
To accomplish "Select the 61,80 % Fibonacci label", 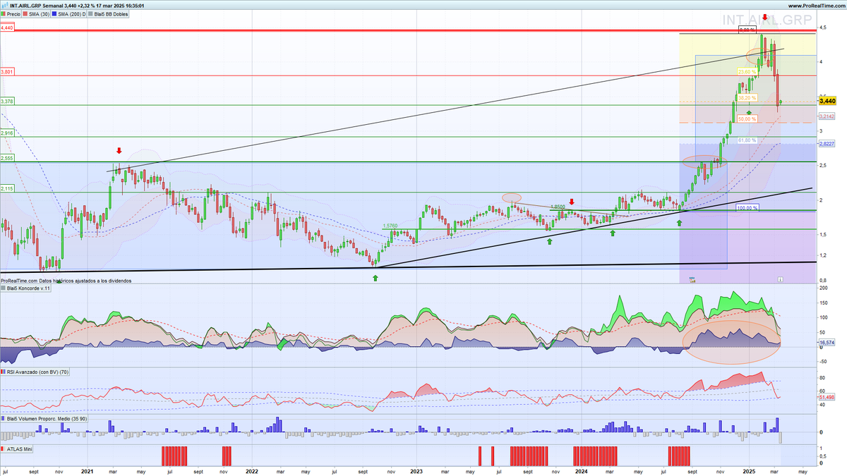I will coord(747,140).
